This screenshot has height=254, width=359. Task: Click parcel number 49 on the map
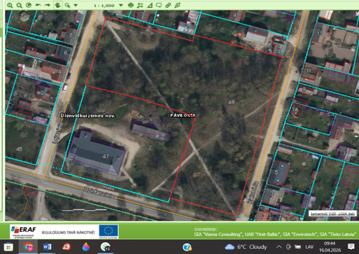pyautogui.click(x=231, y=102)
